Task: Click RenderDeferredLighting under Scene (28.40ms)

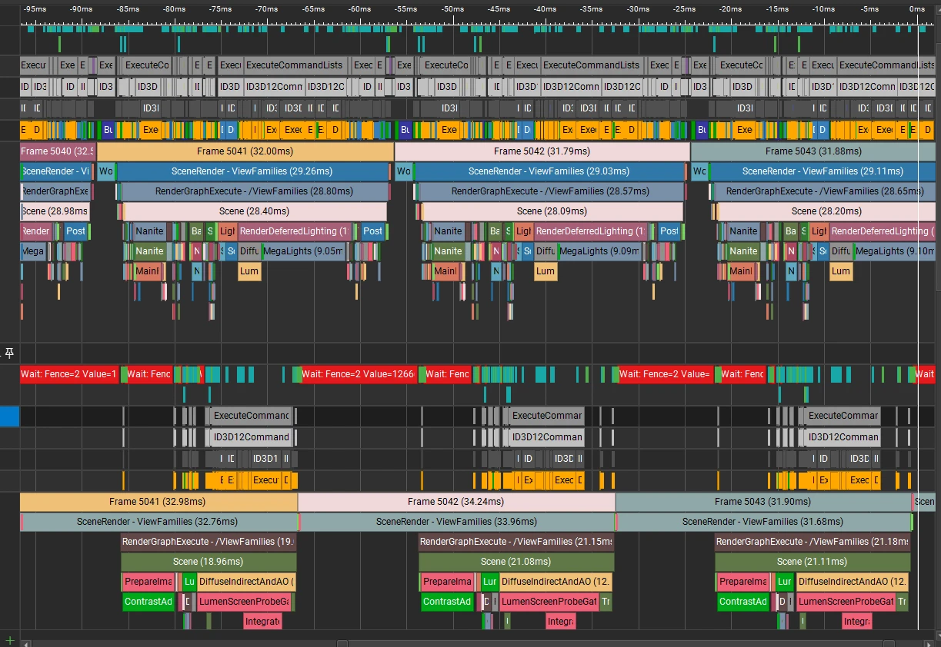Action: click(x=295, y=231)
